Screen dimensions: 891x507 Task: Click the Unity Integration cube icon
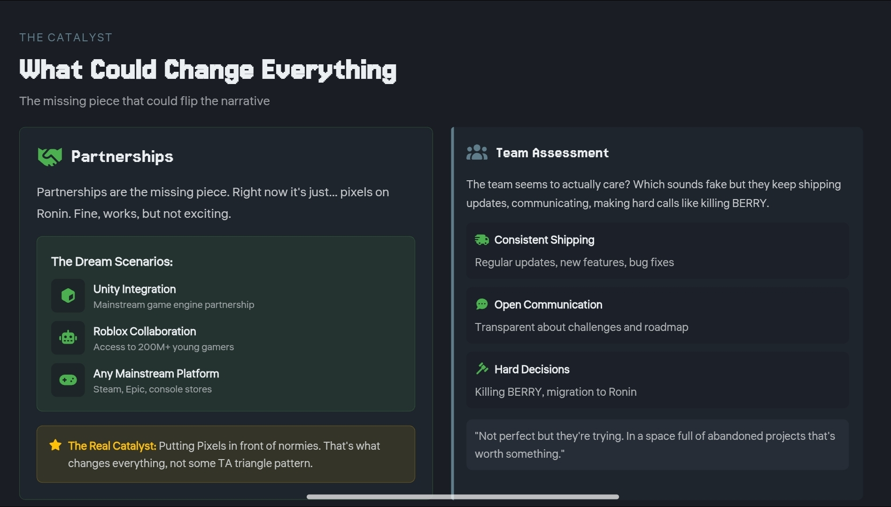pos(68,296)
